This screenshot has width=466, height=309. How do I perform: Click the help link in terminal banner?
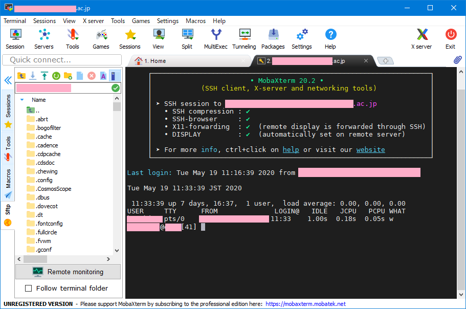tap(291, 149)
